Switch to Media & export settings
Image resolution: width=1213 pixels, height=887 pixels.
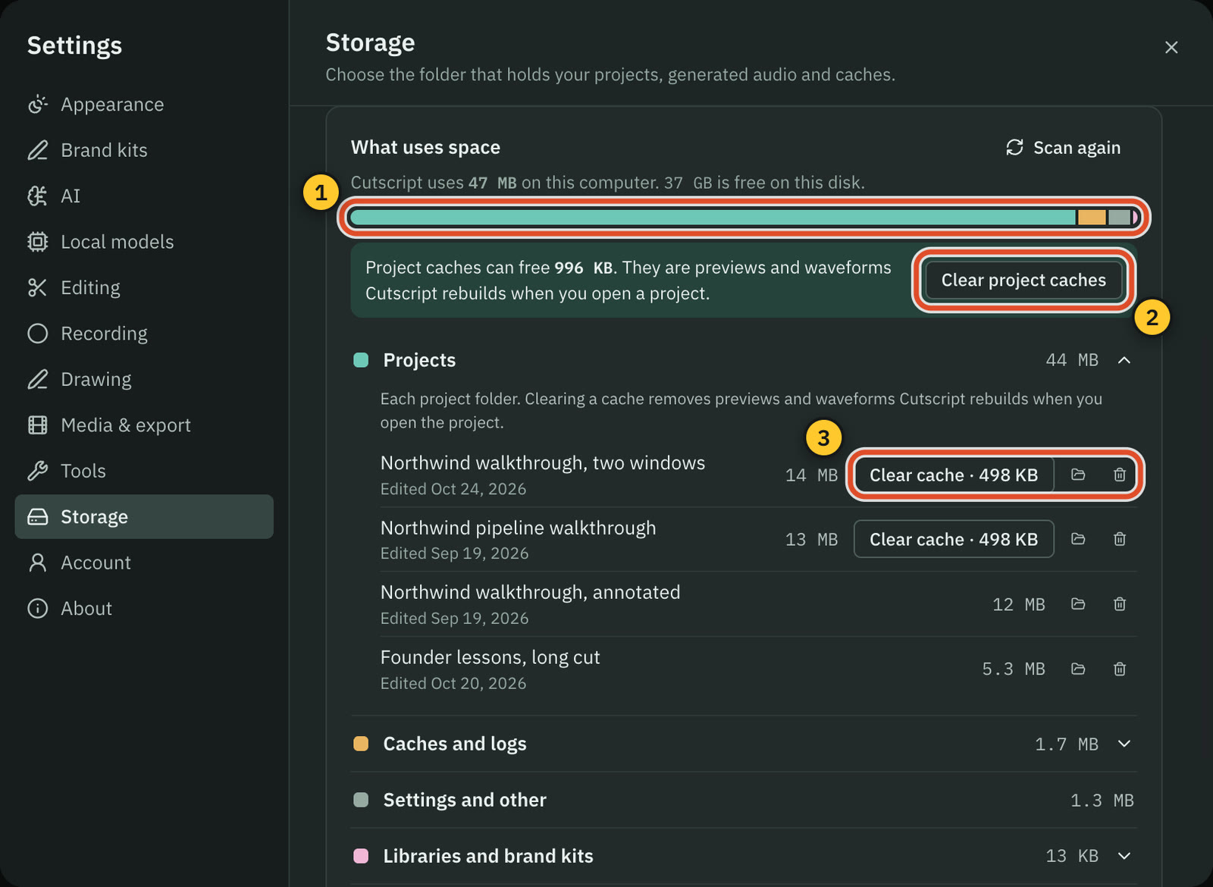[x=144, y=425]
